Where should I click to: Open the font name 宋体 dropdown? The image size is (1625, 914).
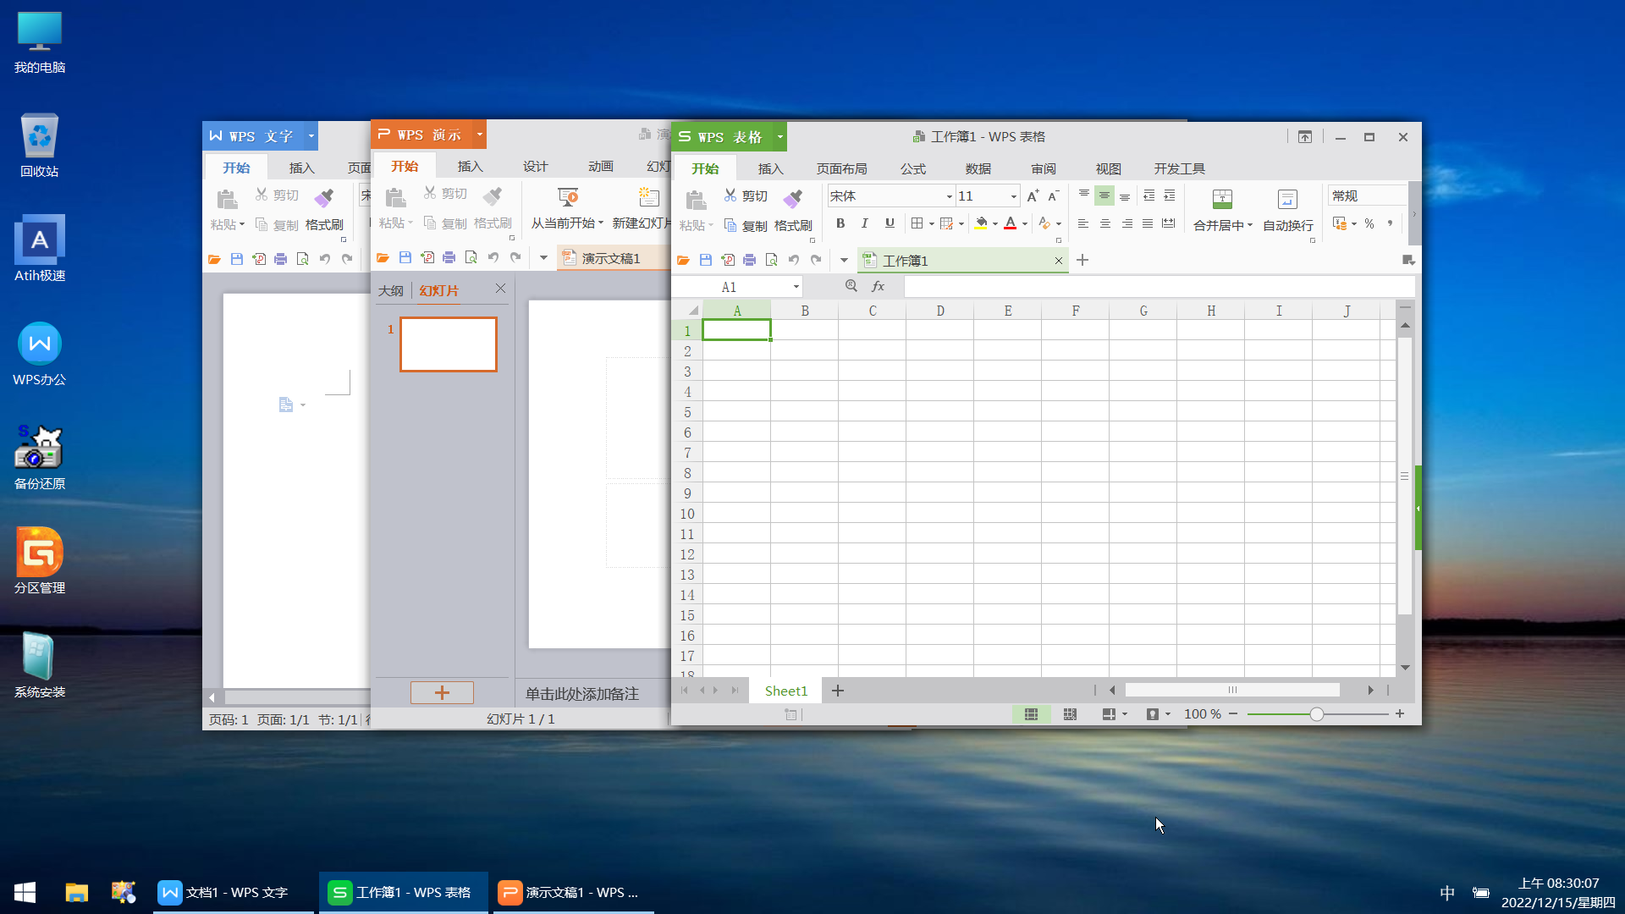(x=950, y=196)
